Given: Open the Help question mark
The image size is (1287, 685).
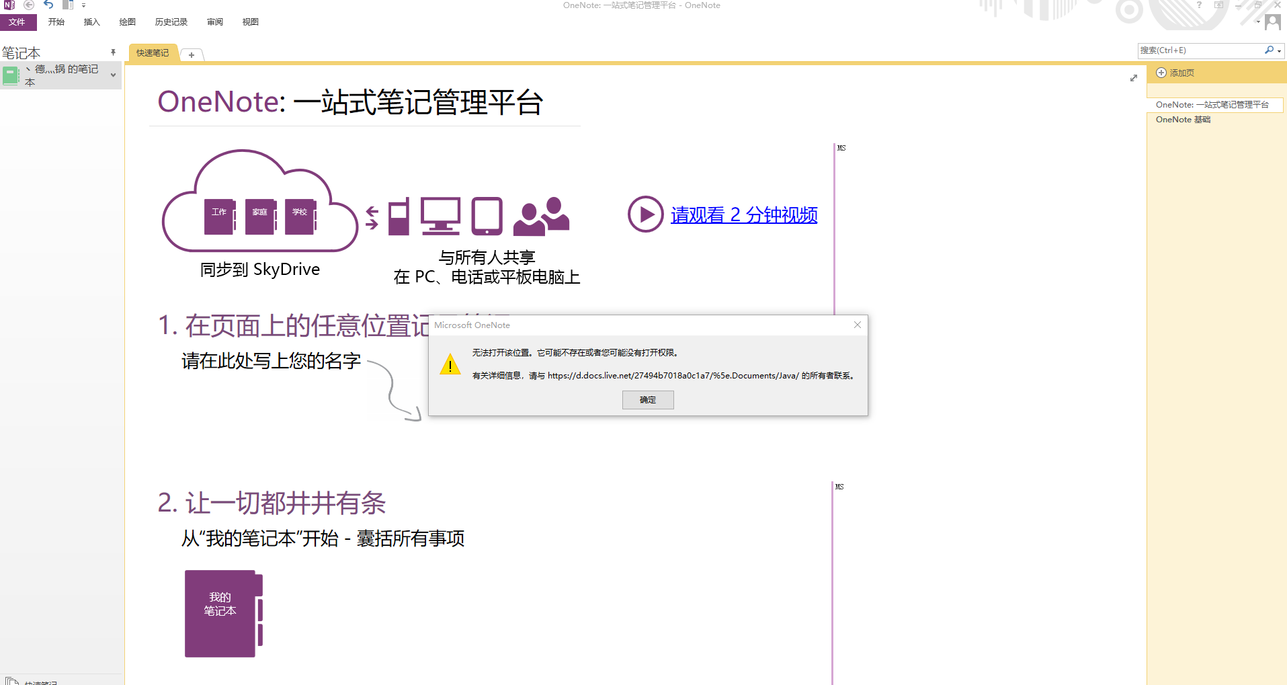Looking at the screenshot, I should pos(1199,5).
